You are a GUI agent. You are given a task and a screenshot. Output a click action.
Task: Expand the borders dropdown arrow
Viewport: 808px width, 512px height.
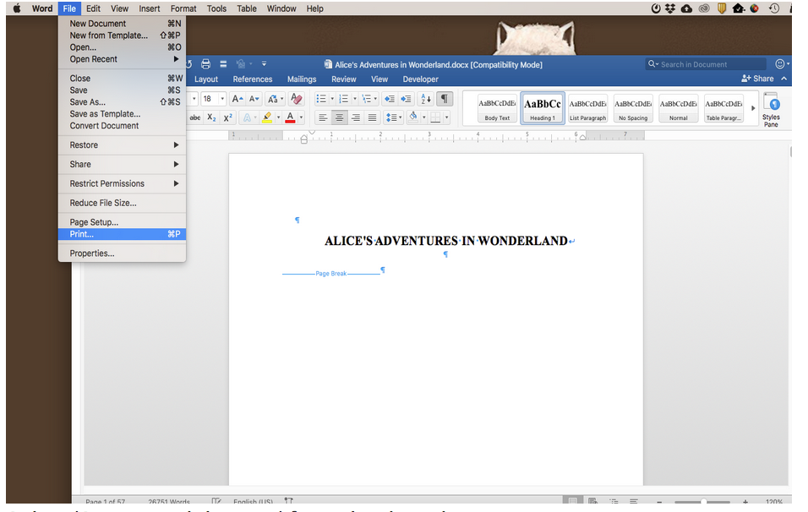[x=446, y=118]
